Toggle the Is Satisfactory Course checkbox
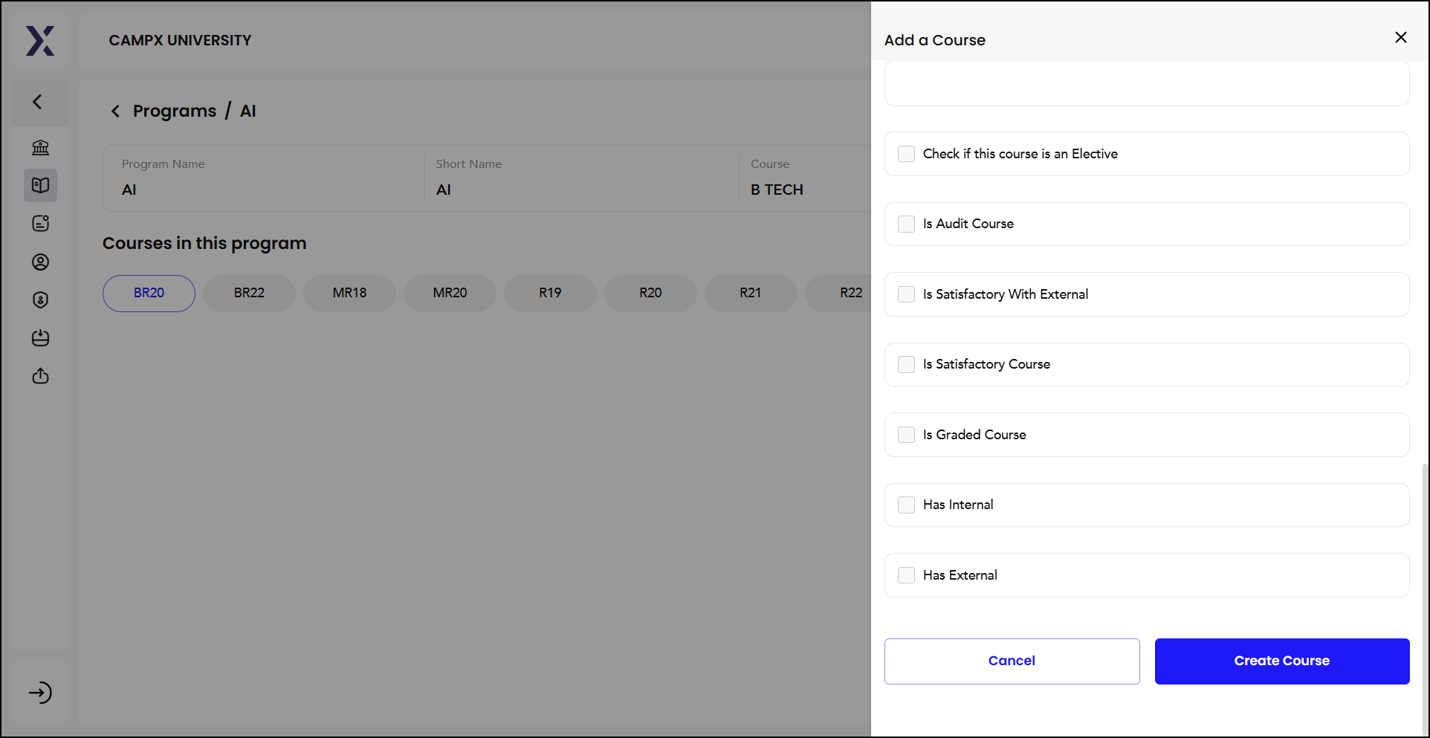The image size is (1430, 738). click(x=906, y=364)
